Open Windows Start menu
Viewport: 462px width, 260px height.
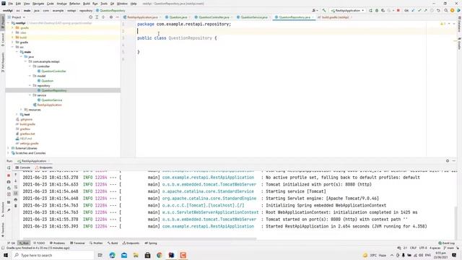click(6, 255)
